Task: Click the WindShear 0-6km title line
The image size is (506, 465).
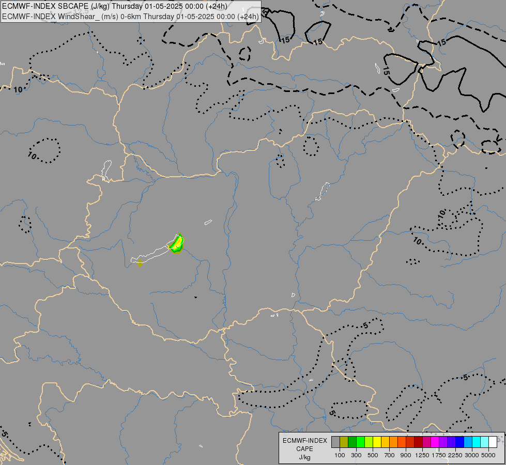Action: (x=130, y=17)
